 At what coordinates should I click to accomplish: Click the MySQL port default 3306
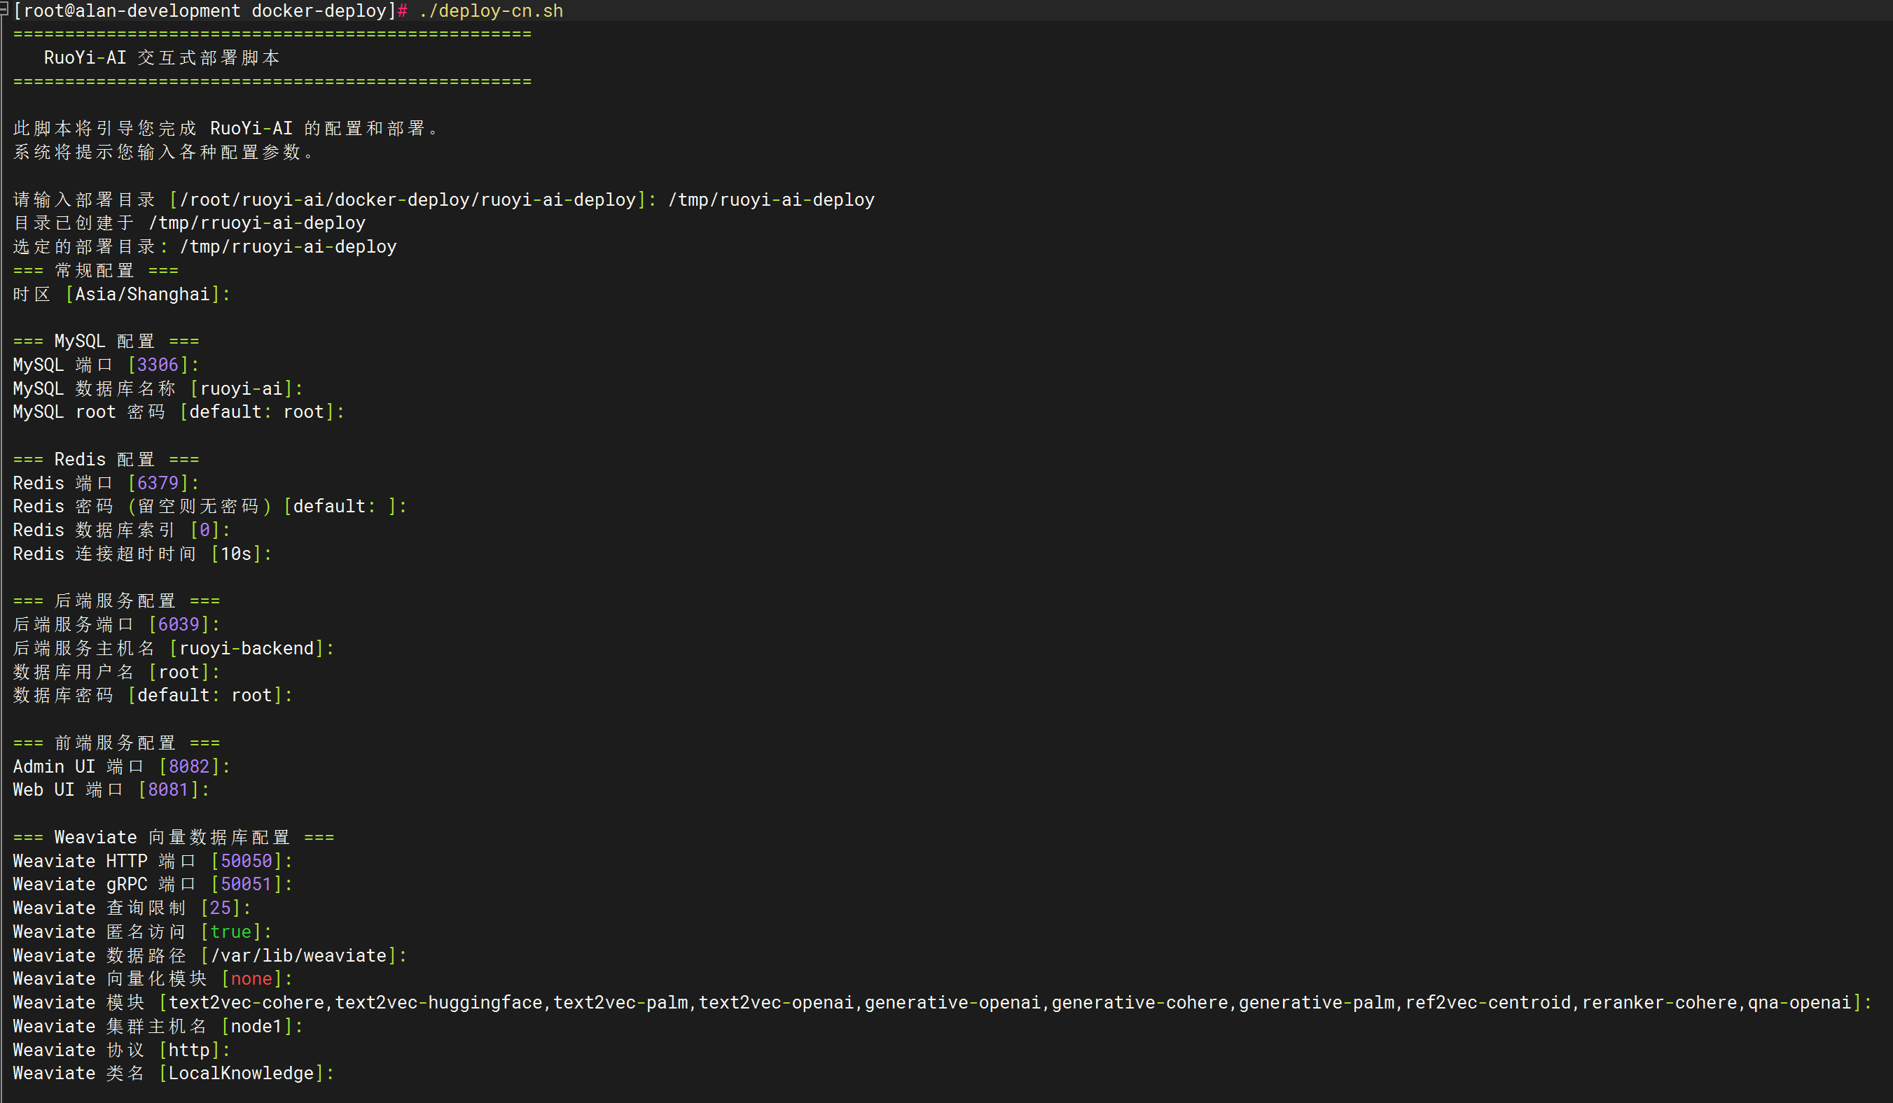pyautogui.click(x=157, y=365)
